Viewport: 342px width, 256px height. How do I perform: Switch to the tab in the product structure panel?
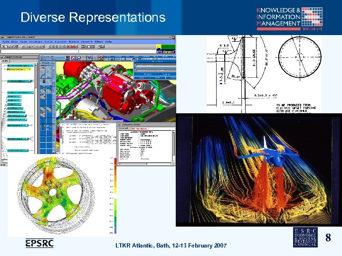tap(5, 61)
